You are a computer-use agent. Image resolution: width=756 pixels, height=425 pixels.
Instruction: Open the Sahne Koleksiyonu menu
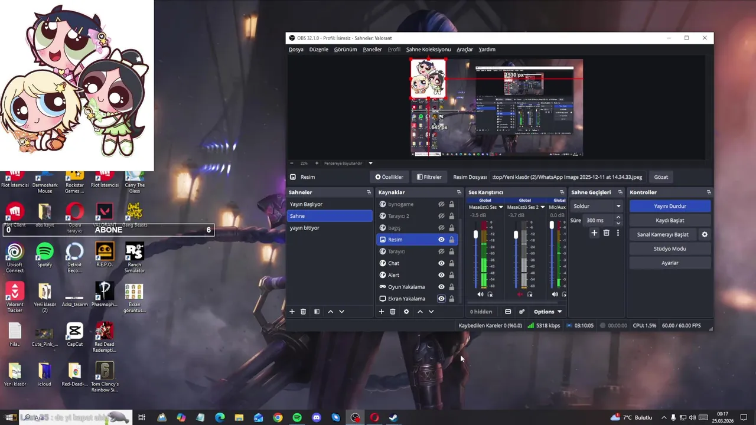click(428, 50)
